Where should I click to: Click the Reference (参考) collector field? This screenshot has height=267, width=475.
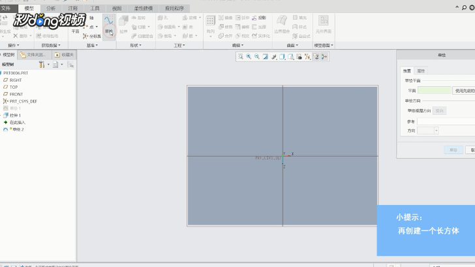(x=446, y=121)
